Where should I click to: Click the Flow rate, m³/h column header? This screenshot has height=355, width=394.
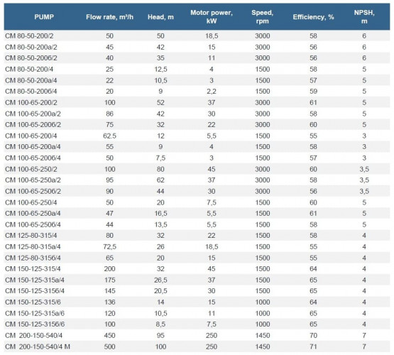click(109, 17)
